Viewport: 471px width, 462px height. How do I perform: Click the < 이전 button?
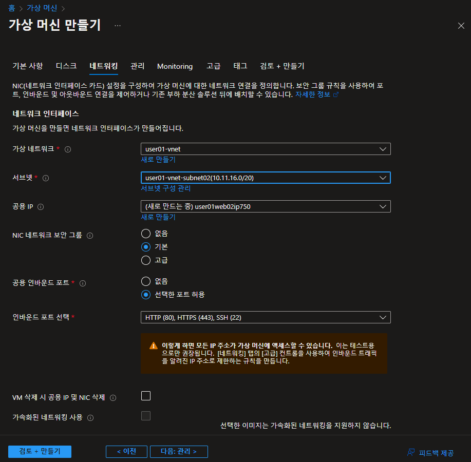click(126, 452)
